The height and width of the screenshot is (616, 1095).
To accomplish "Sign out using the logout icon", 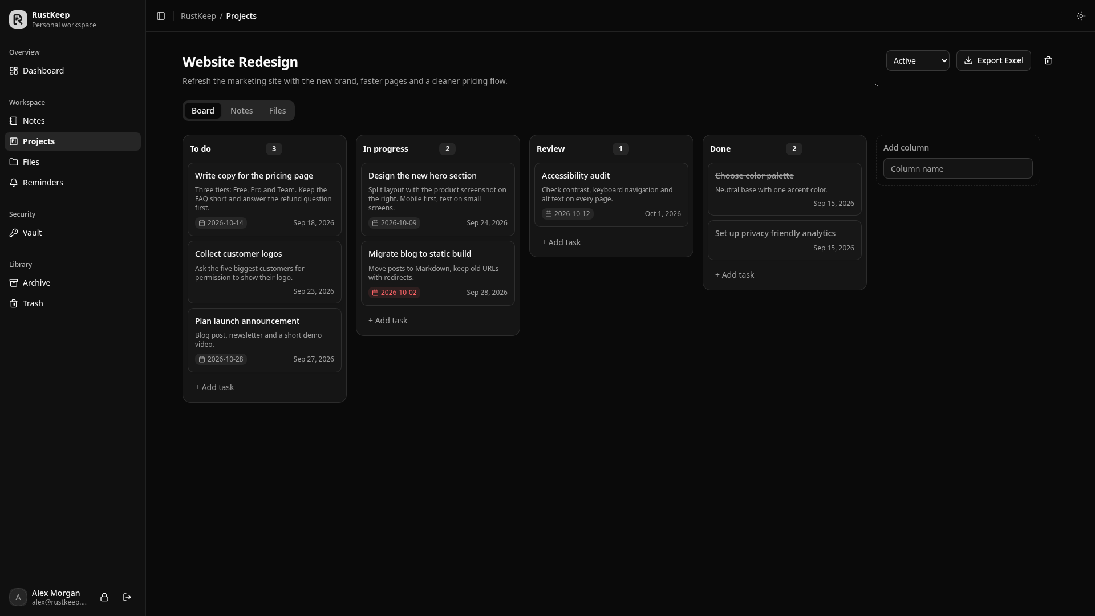I will coord(127,597).
